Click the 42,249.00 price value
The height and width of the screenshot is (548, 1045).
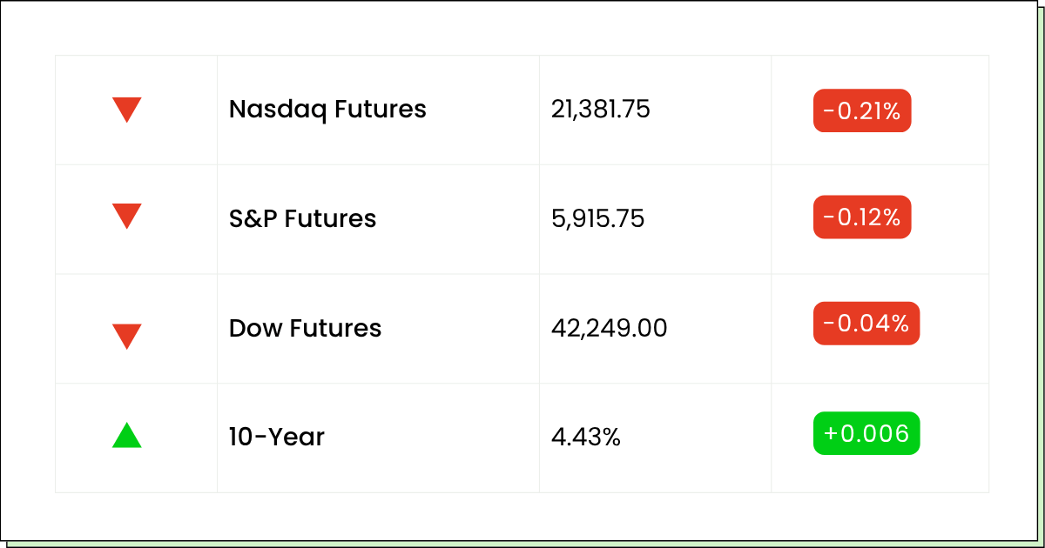(610, 328)
